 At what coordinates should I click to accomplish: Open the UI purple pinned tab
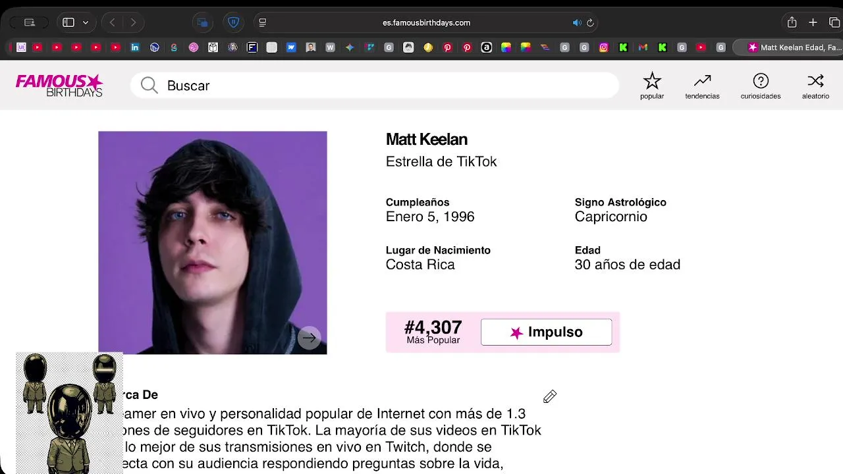click(21, 47)
